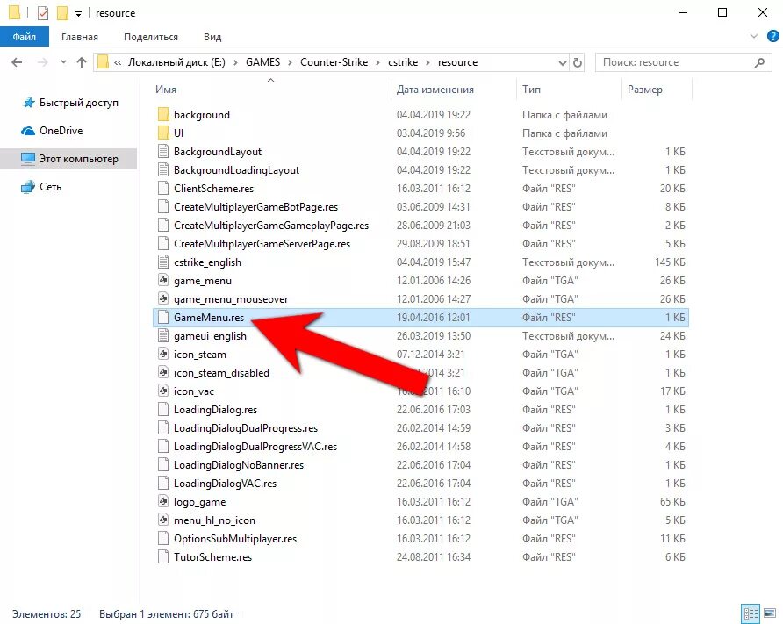
Task: Open Customize Quick Access Toolbar dropdown
Action: [x=78, y=14]
